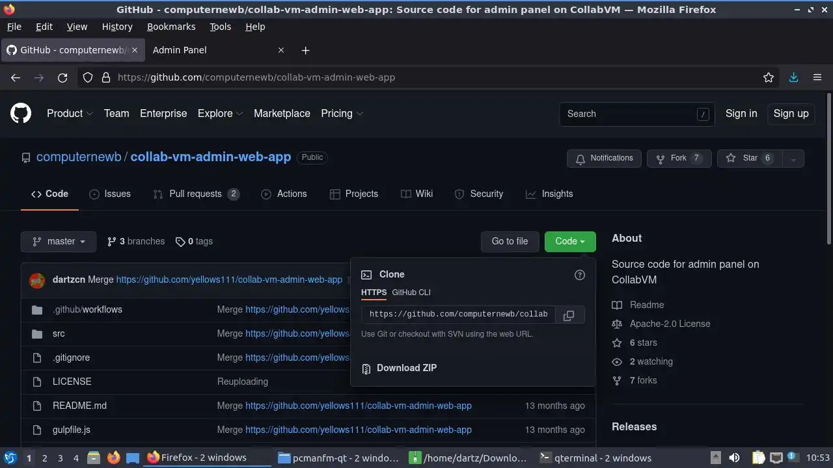This screenshot has width=833, height=468.
Task: Select the clone URL text field
Action: pyautogui.click(x=458, y=315)
